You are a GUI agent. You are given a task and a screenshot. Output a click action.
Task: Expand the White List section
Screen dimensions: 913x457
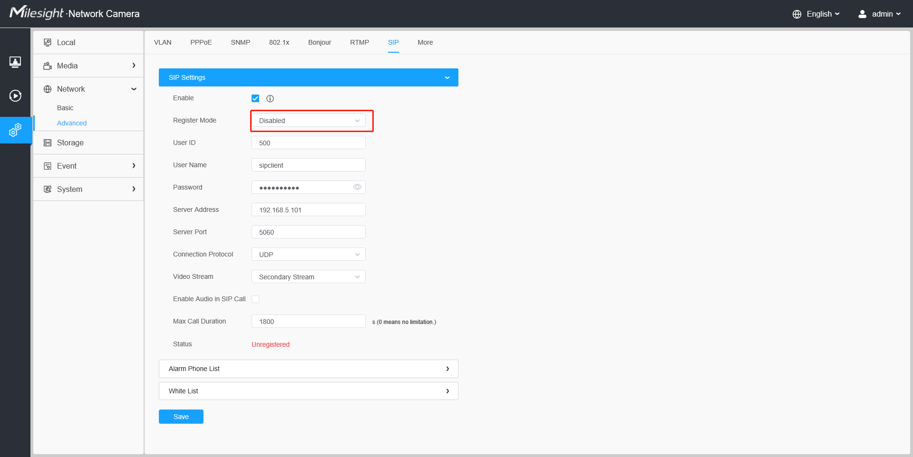(x=309, y=391)
